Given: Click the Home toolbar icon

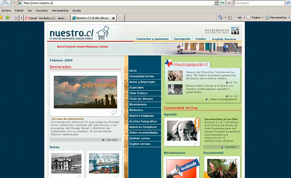Looking at the screenshot, I should (x=220, y=18).
